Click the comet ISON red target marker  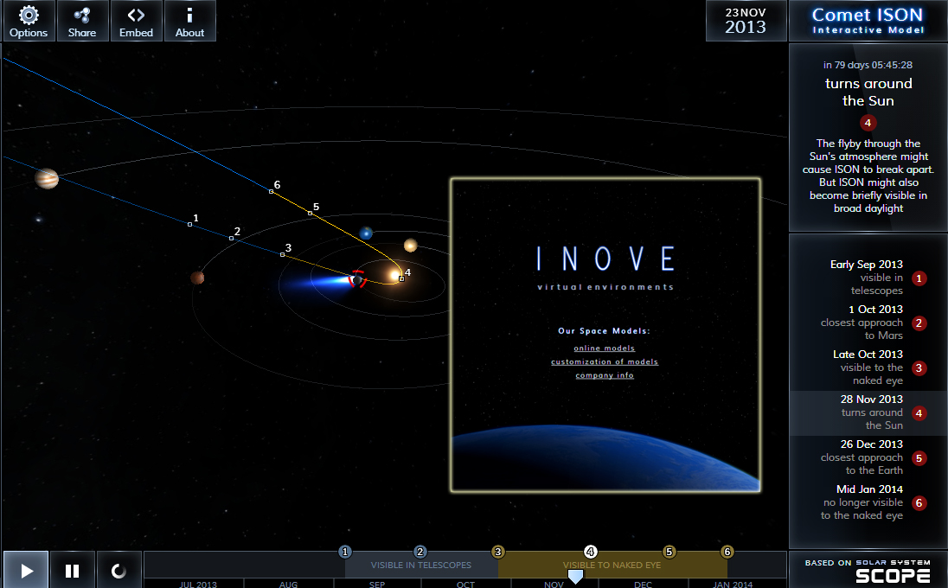(x=357, y=279)
